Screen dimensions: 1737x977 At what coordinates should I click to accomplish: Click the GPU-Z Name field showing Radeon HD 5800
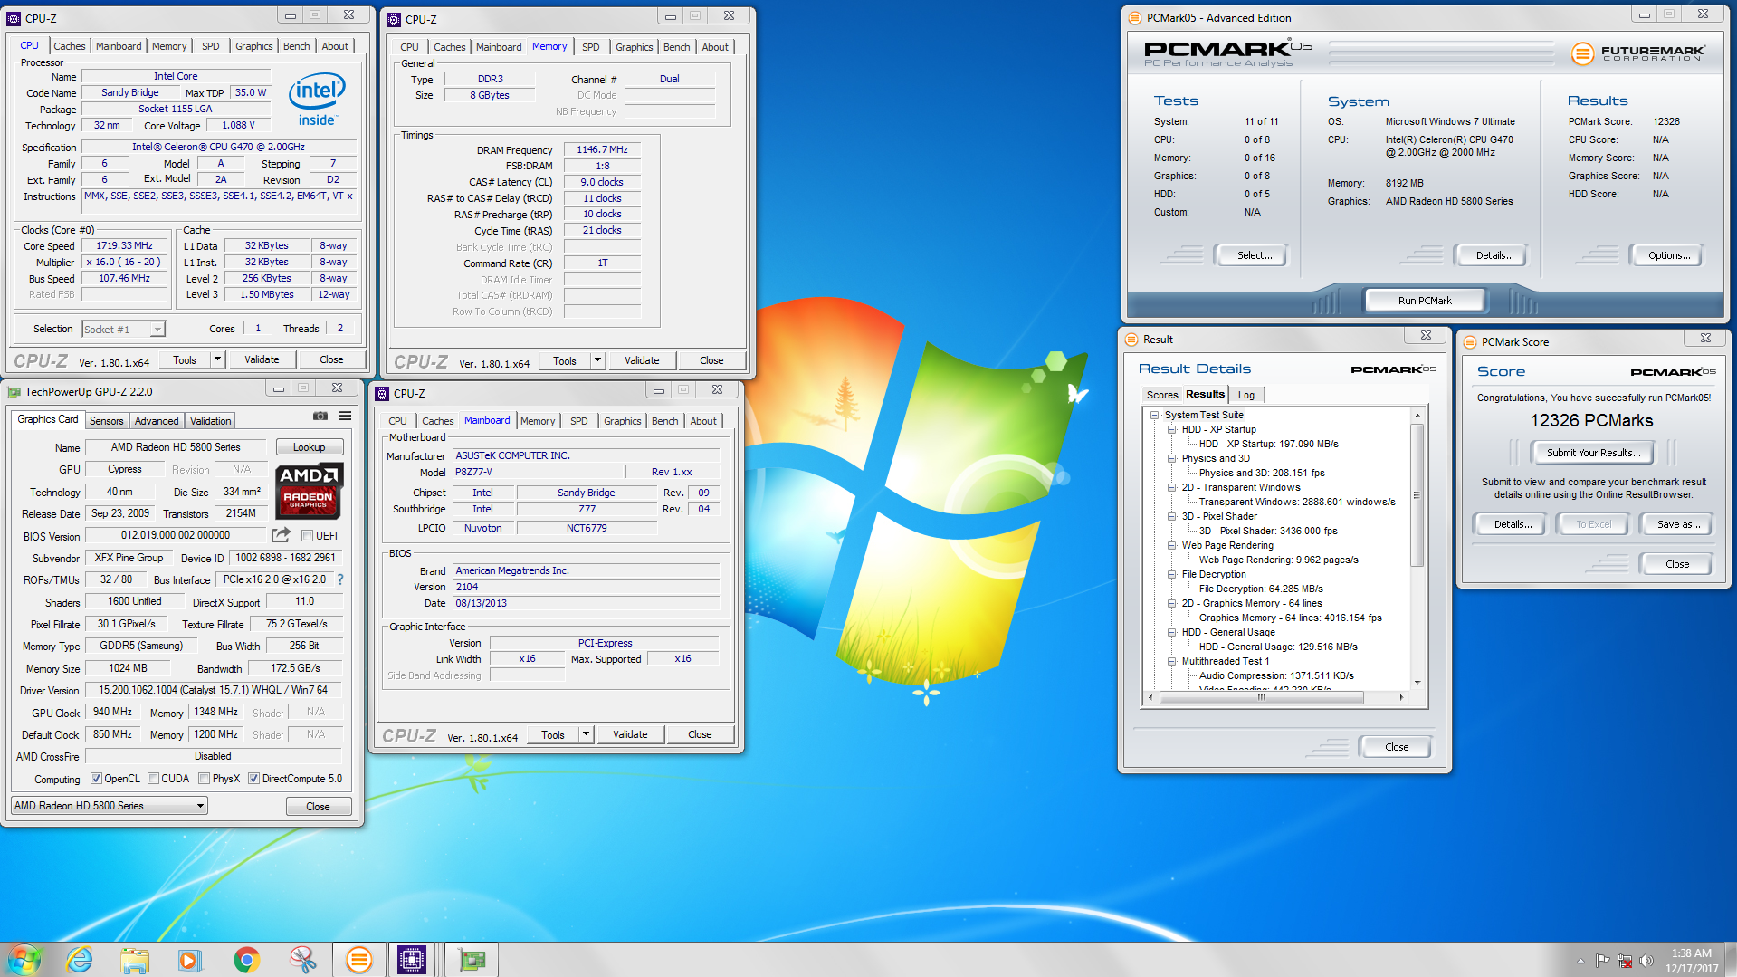[x=176, y=447]
